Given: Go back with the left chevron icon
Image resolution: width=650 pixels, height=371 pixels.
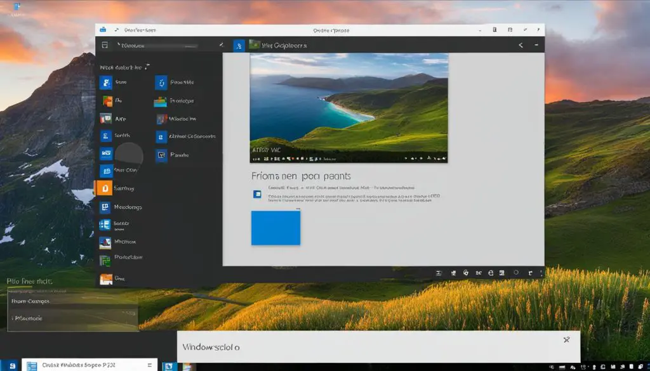Looking at the screenshot, I should click(x=521, y=45).
